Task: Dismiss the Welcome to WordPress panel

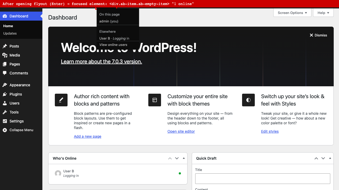Action: (318, 35)
